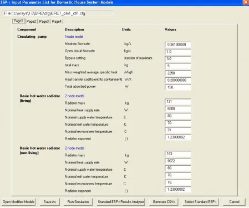Edit non-living Nominal heat supply rate 9072
Image resolution: width=249 pixels, height=208 pixels.
coord(177,161)
